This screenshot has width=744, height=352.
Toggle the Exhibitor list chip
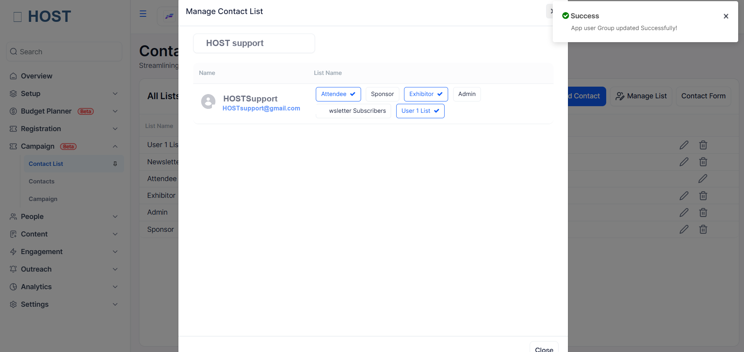pos(426,94)
